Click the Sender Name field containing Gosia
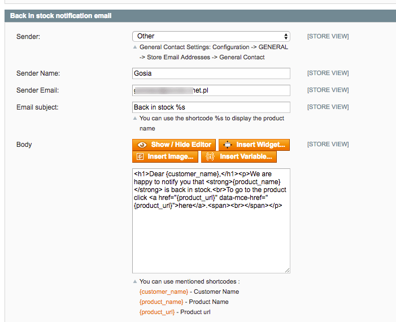Image resolution: width=396 pixels, height=322 pixels. (211, 73)
